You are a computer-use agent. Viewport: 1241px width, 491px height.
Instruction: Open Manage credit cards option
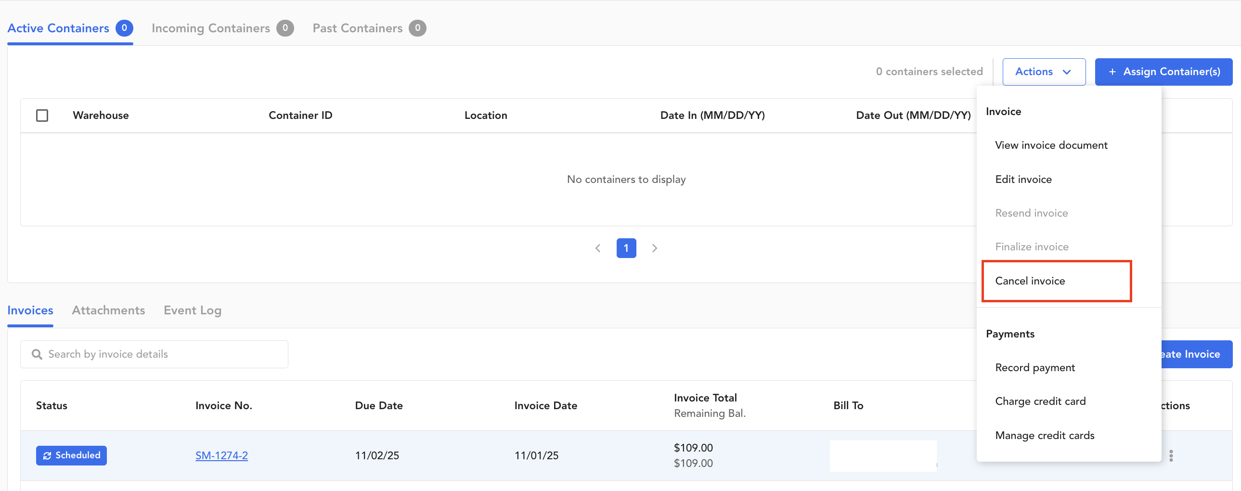[1045, 436]
